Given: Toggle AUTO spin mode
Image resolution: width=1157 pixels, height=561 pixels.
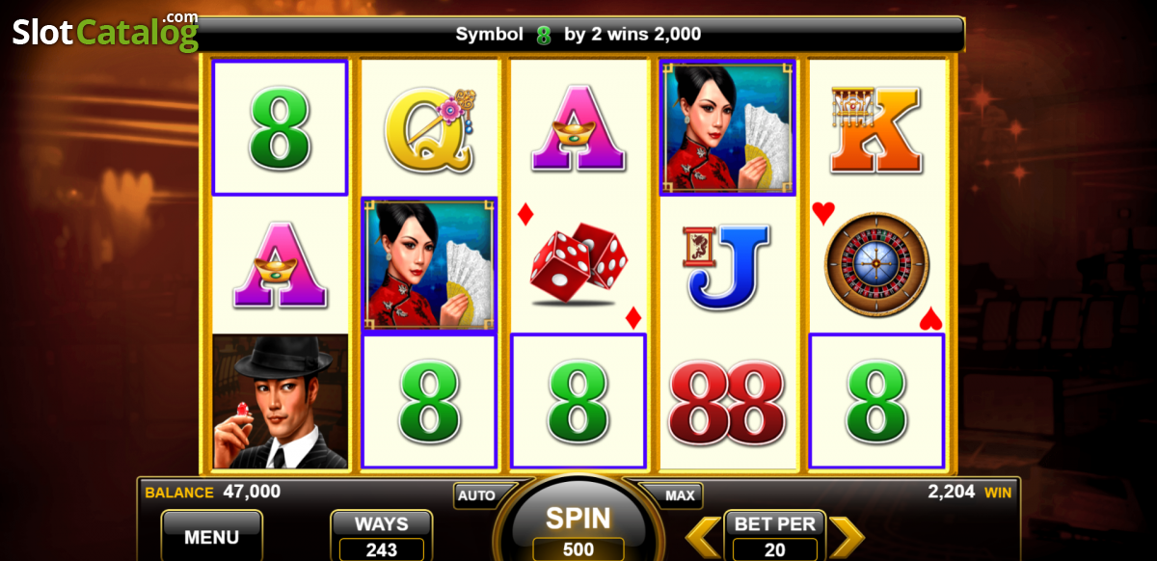Looking at the screenshot, I should pos(476,495).
